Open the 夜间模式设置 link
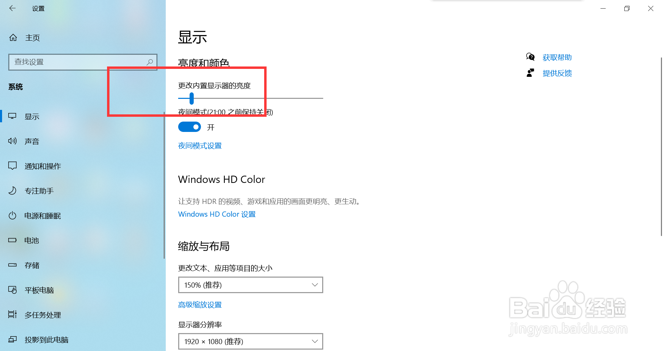Viewport: 663px width, 351px height. pos(200,146)
